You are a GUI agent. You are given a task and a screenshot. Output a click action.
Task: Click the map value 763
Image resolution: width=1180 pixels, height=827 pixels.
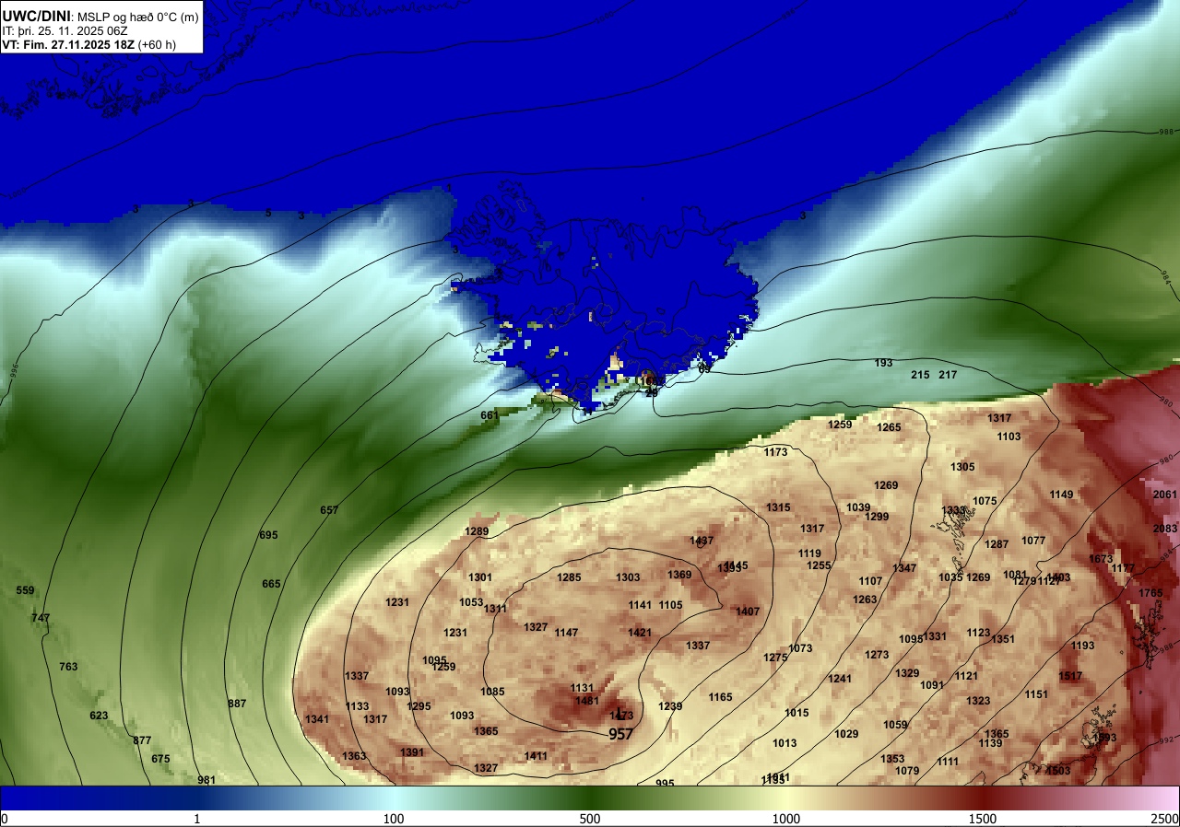[x=68, y=667]
